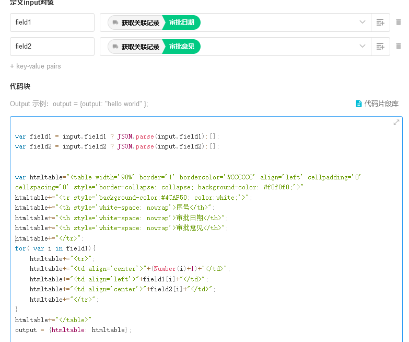Viewport: 409px width, 342px height.
Task: Delete the field1 row with trash icon
Action: [x=399, y=22]
